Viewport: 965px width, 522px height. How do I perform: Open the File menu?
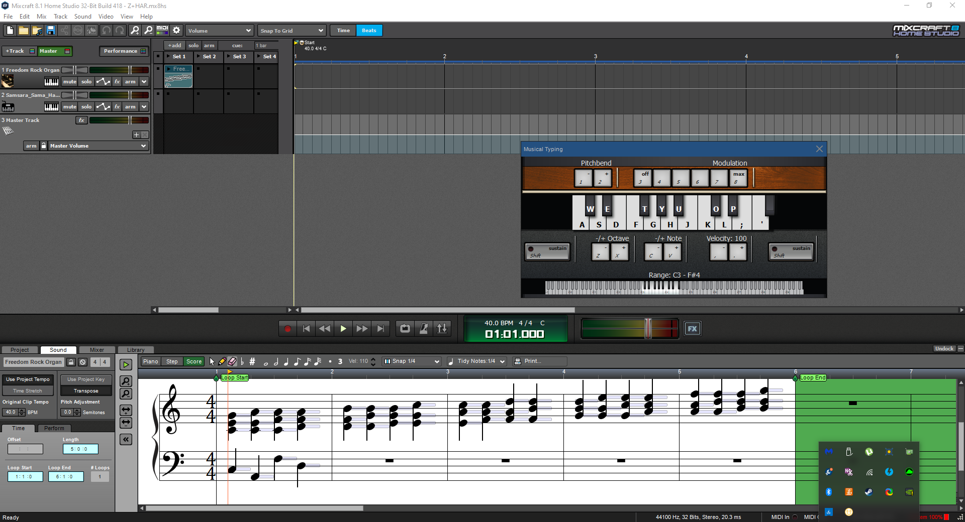point(8,17)
